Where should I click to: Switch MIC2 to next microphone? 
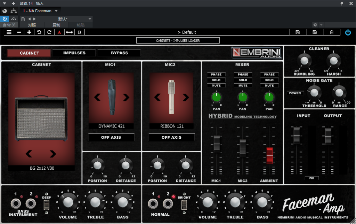click(186, 97)
